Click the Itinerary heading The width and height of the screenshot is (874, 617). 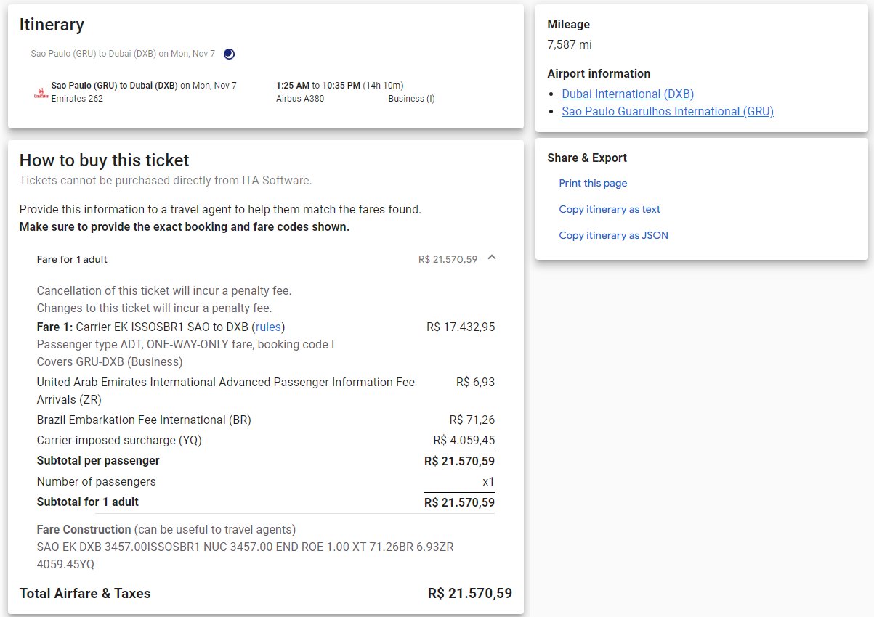click(x=52, y=24)
